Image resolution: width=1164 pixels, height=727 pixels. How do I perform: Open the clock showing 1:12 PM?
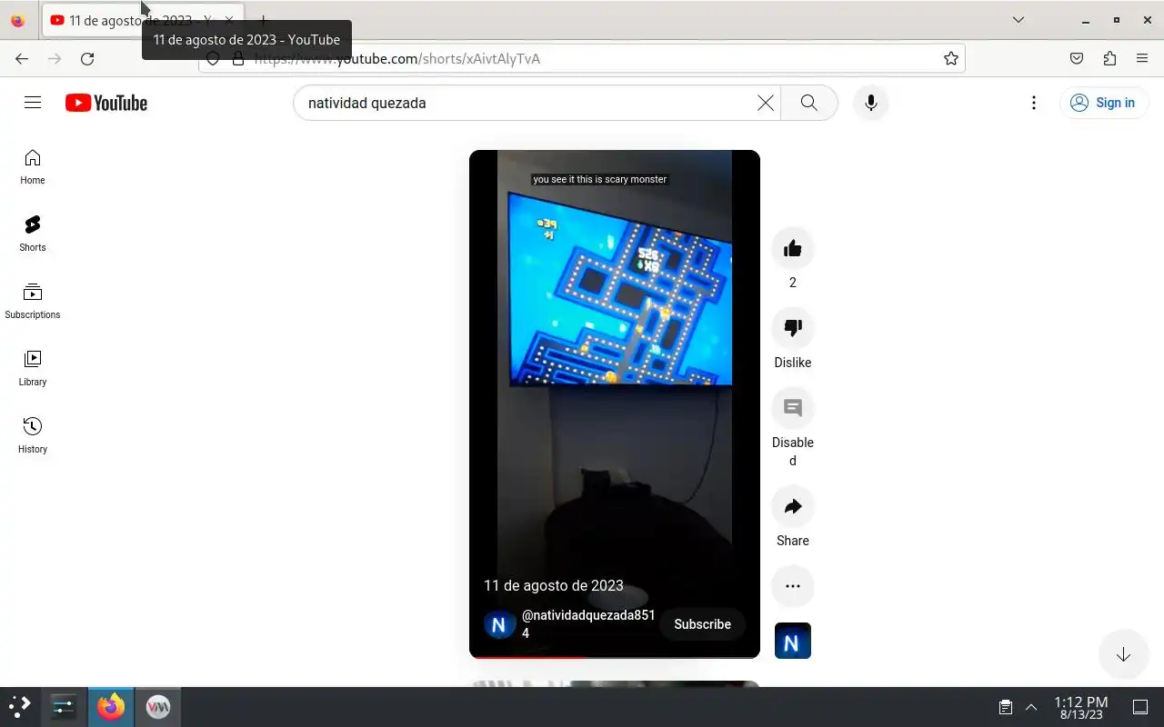(1080, 707)
